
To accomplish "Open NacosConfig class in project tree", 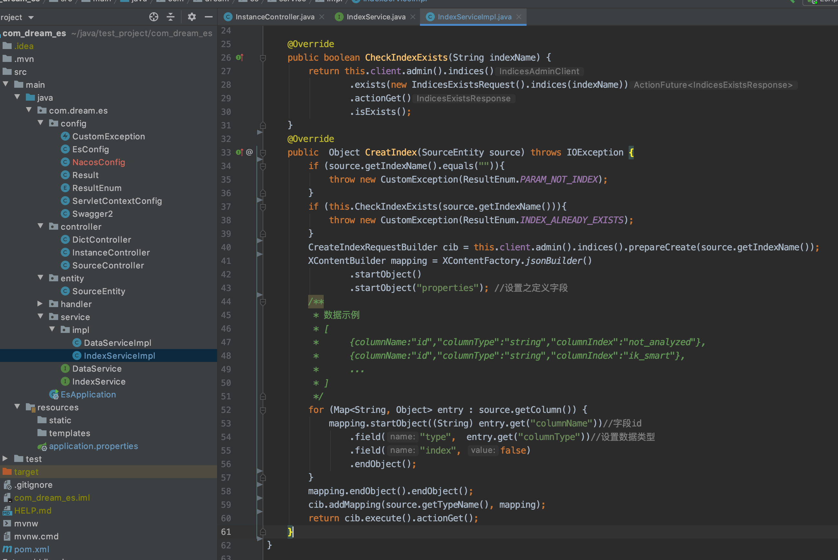I will 98,162.
